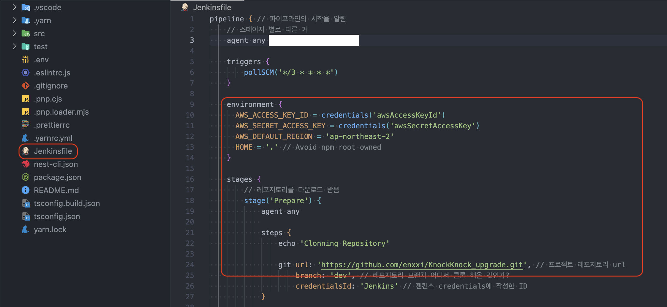Click the JS icon beside .pnp.cjs

(26, 99)
